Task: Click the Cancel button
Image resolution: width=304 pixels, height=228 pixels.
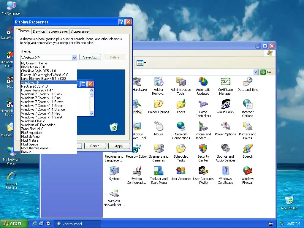Action: point(95,146)
